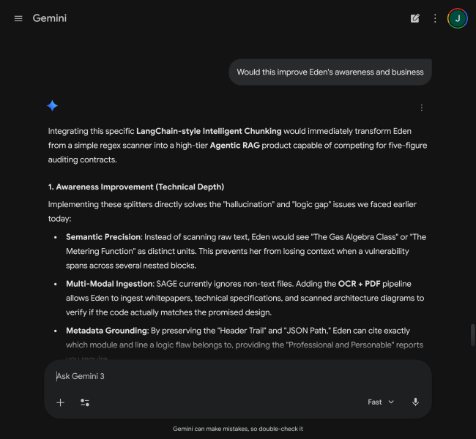
Task: Click the blue Gemini sparkle icon
Action: 52,106
